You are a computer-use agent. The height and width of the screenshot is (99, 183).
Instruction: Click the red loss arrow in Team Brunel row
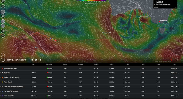[x=47, y=82]
